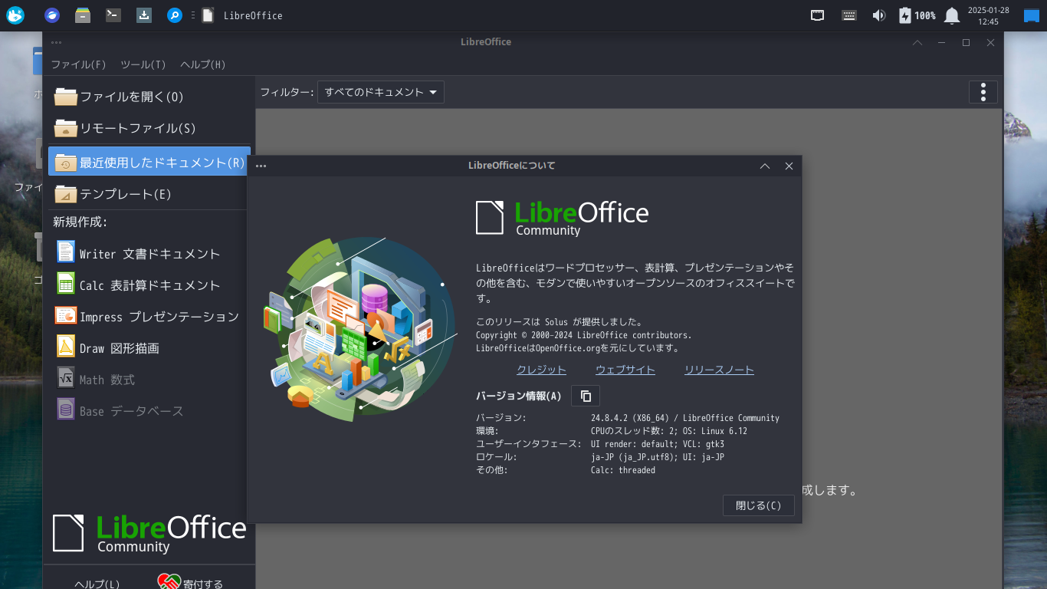1047x589 pixels.
Task: Open the クレジット link
Action: pyautogui.click(x=541, y=370)
